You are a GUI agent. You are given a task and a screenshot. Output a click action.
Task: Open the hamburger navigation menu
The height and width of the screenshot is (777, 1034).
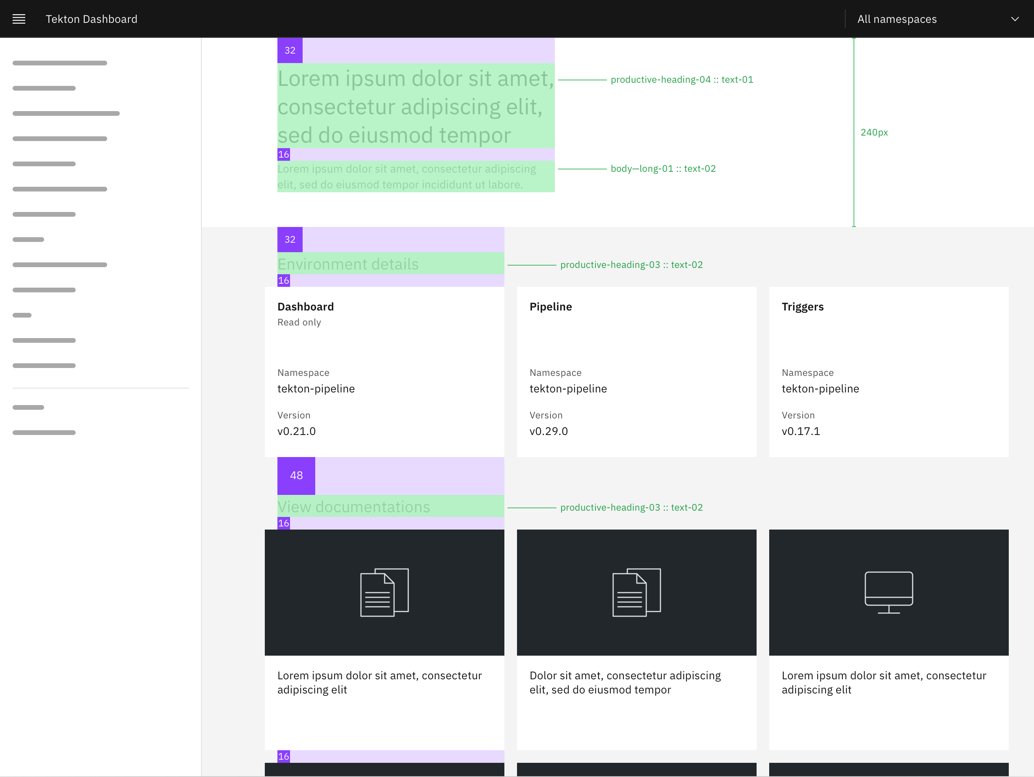(19, 19)
